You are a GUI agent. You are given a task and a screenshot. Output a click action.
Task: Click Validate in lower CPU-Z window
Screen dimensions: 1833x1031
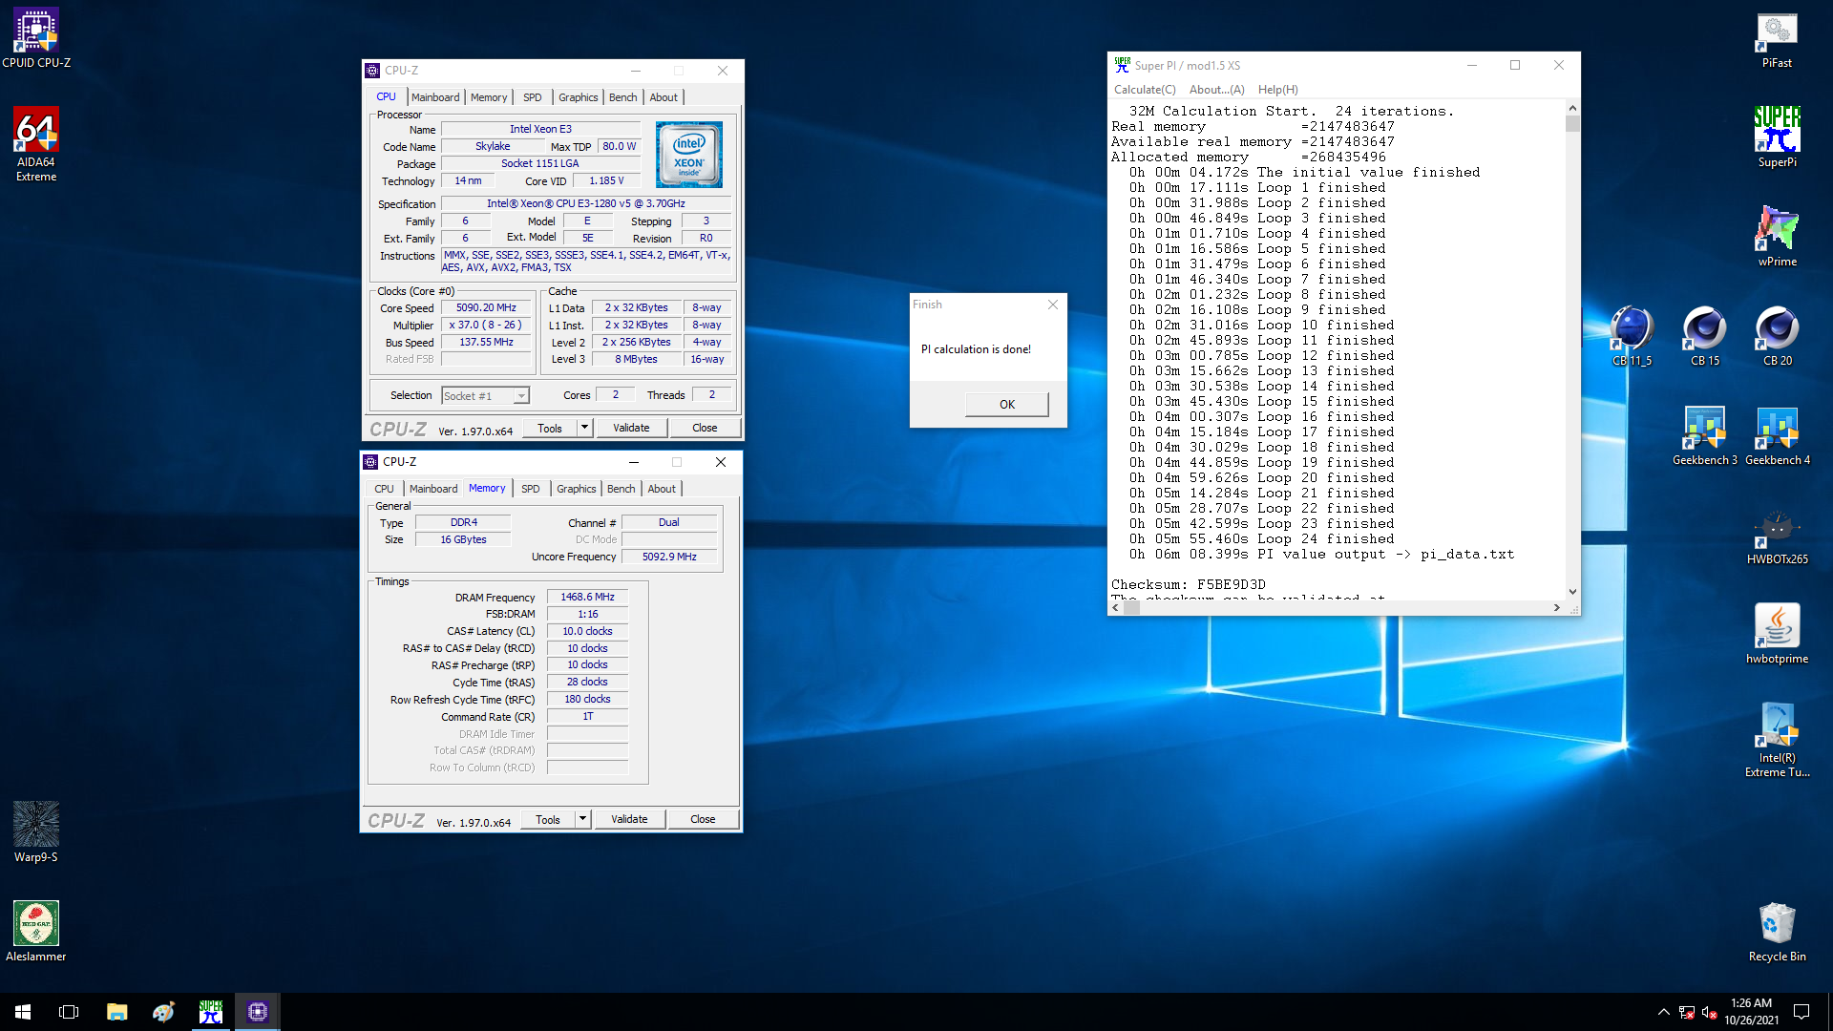(629, 819)
